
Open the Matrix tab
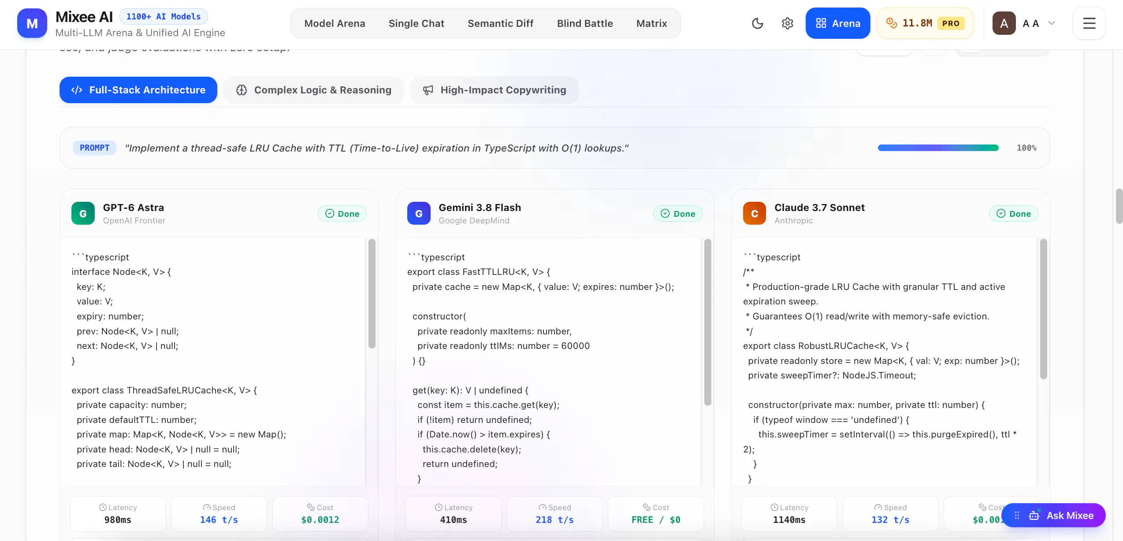(x=651, y=23)
